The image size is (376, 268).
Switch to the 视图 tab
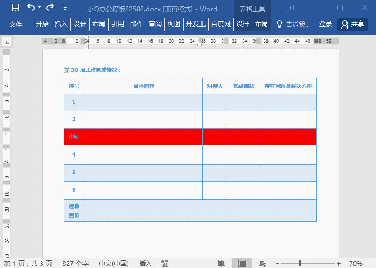174,24
